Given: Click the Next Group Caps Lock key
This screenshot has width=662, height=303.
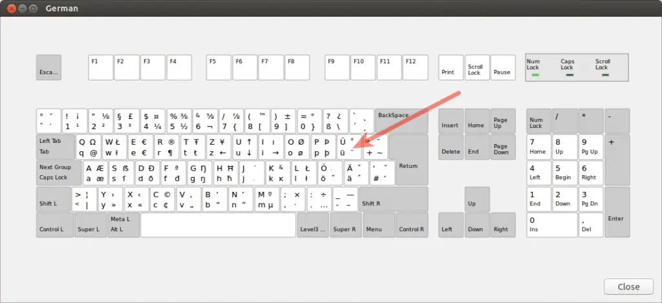Looking at the screenshot, I should click(x=59, y=173).
